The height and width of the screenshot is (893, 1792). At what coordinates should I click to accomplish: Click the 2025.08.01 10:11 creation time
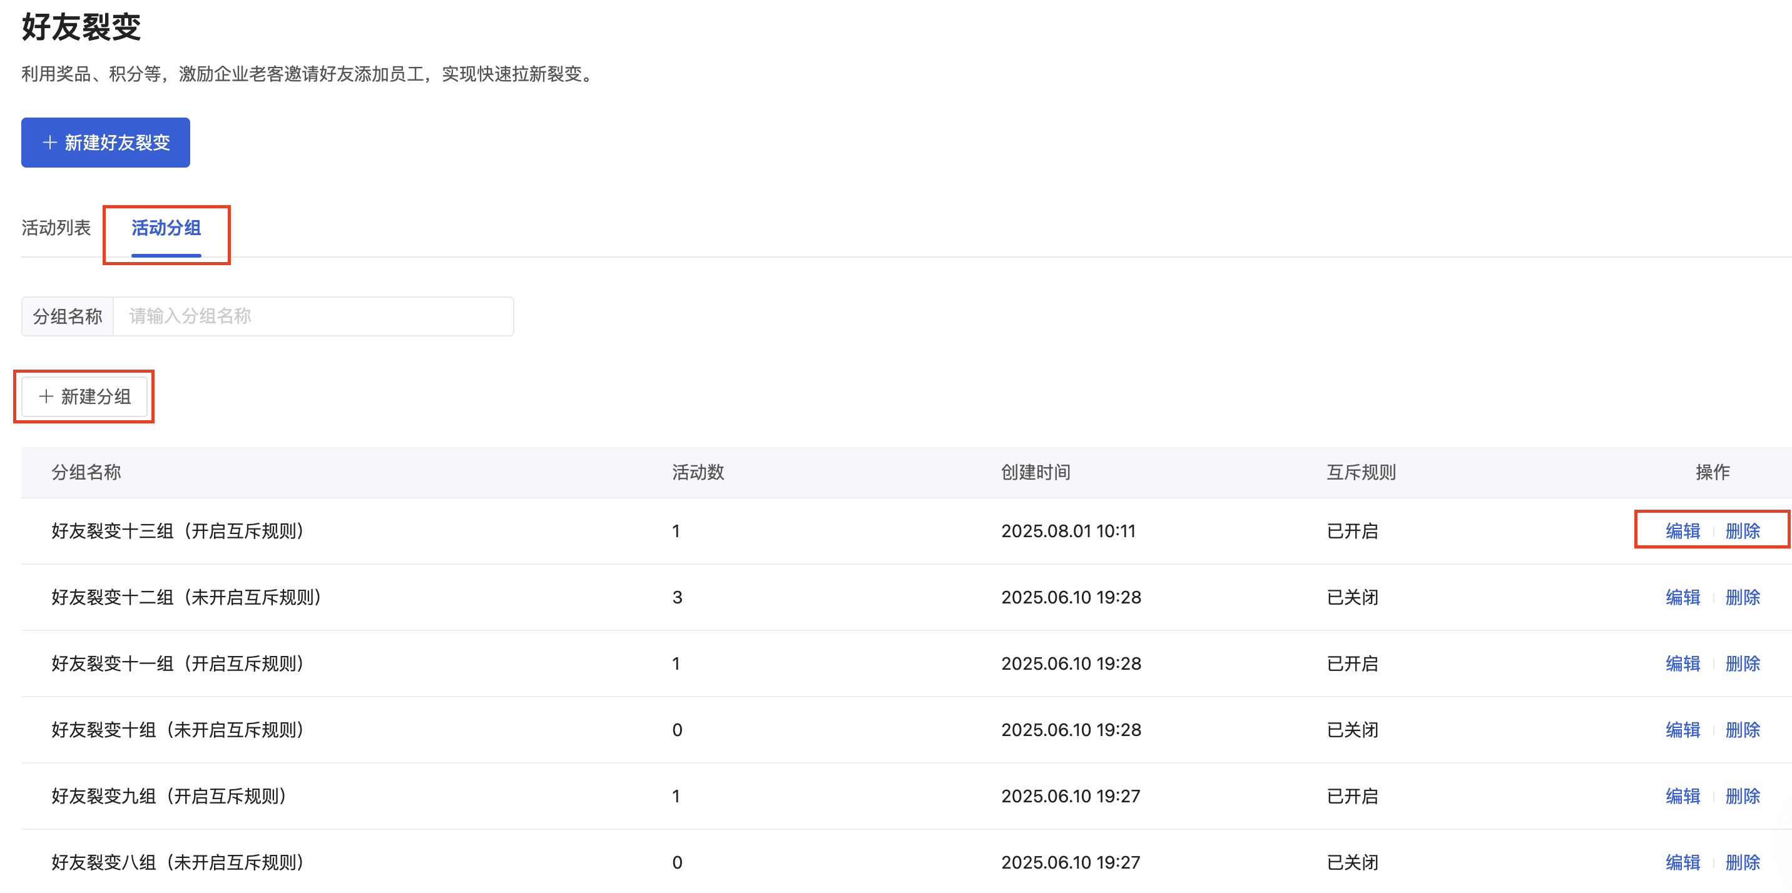(1068, 532)
